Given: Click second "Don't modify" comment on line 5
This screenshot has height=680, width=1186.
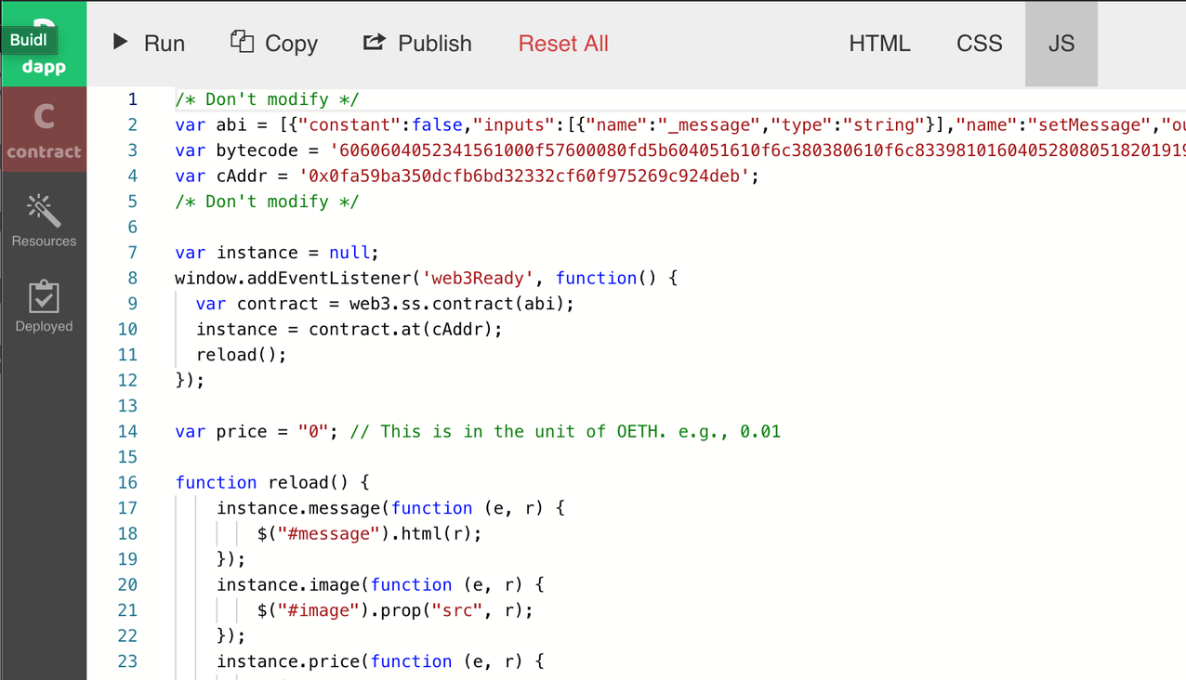Looking at the screenshot, I should click(267, 202).
